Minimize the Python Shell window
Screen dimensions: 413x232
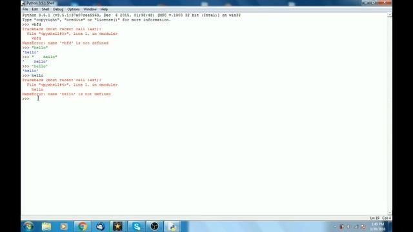[366, 3]
